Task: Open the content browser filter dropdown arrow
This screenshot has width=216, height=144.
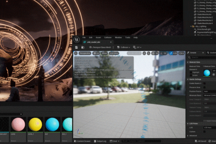Action: coord(21,114)
